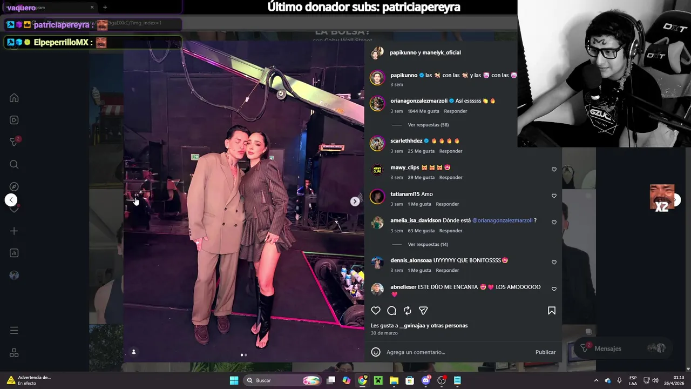Click the abnelieser username
691x389 pixels.
(x=403, y=287)
